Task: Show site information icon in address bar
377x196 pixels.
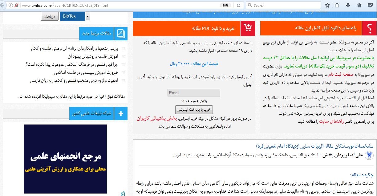Action: 11,5
